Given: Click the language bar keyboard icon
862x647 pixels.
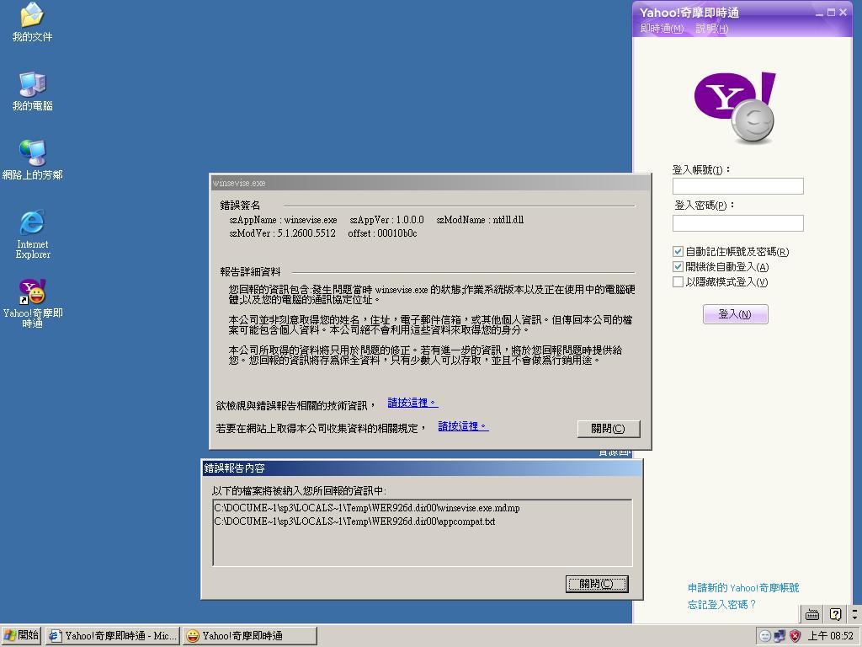Looking at the screenshot, I should pyautogui.click(x=812, y=614).
